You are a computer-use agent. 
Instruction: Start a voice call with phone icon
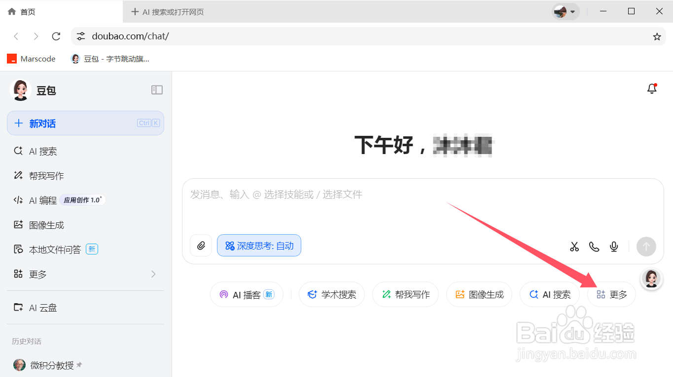click(594, 247)
